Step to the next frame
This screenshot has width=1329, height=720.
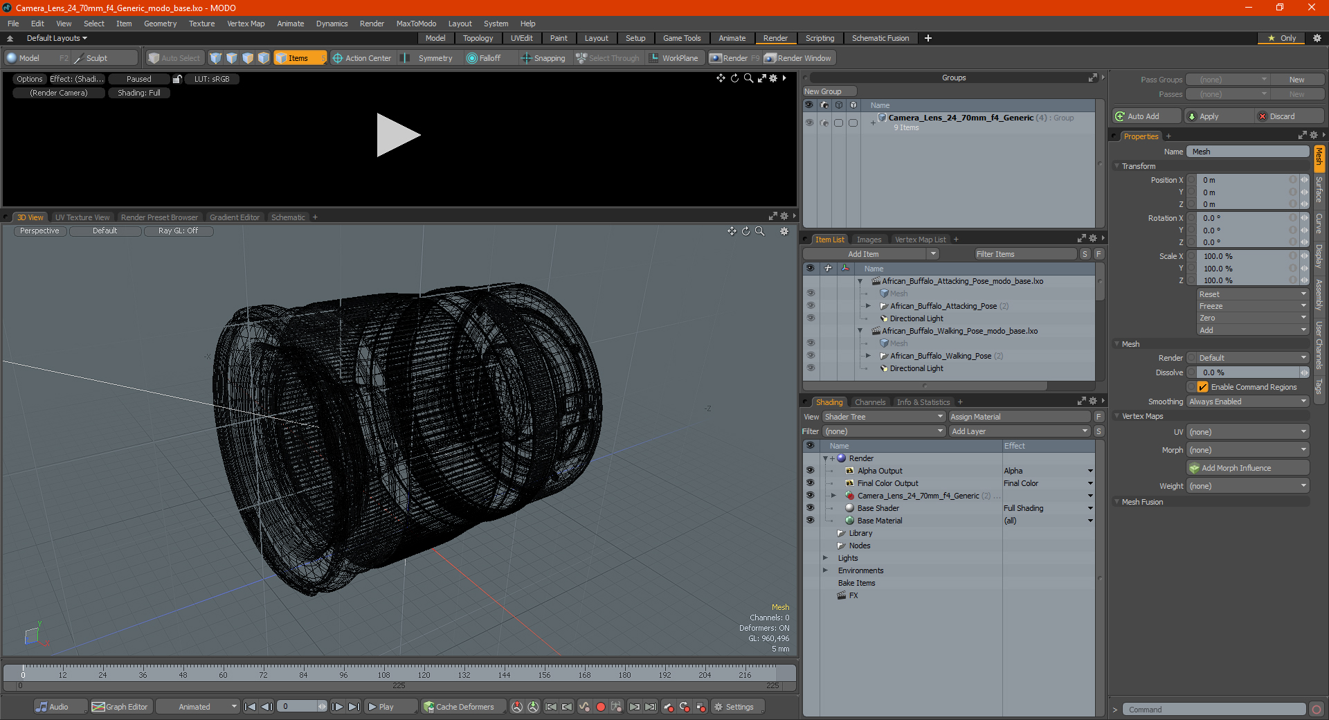click(x=337, y=707)
